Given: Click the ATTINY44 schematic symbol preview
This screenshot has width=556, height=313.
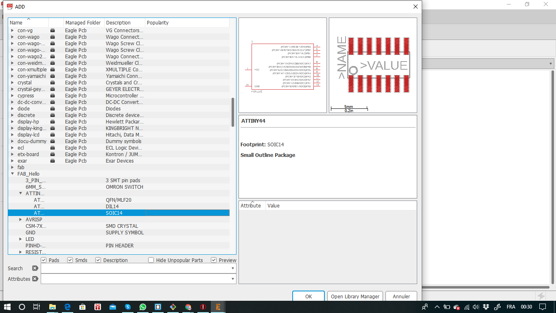Looking at the screenshot, I should (x=282, y=65).
